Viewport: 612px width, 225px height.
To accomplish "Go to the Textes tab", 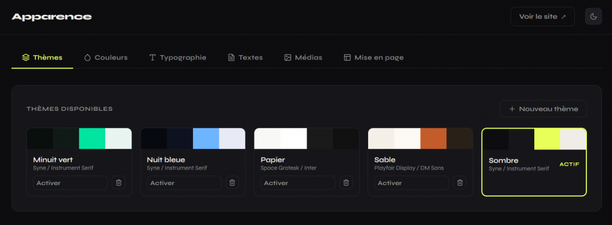I will click(245, 58).
